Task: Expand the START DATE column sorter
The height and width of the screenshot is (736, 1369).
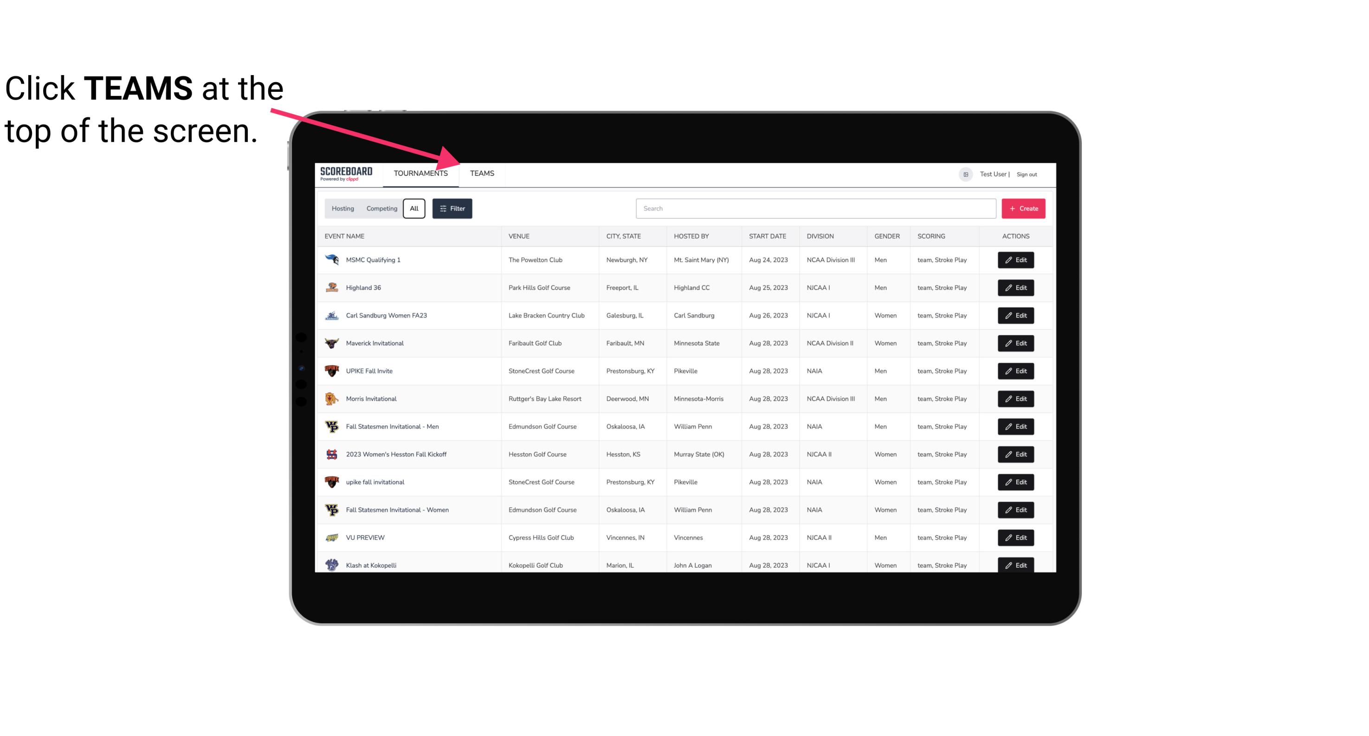Action: pyautogui.click(x=766, y=236)
